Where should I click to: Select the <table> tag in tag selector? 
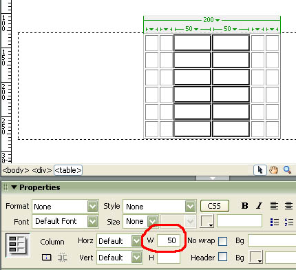(x=68, y=170)
